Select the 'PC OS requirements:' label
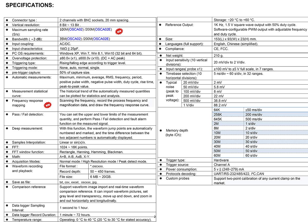The height and width of the screenshot is (222, 308). [x=28, y=53]
